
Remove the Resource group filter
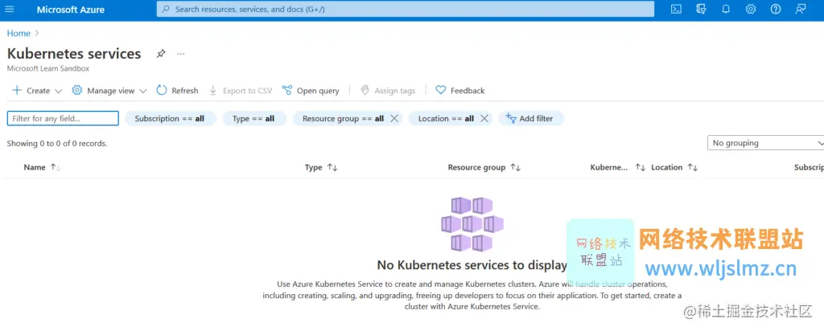coord(394,119)
